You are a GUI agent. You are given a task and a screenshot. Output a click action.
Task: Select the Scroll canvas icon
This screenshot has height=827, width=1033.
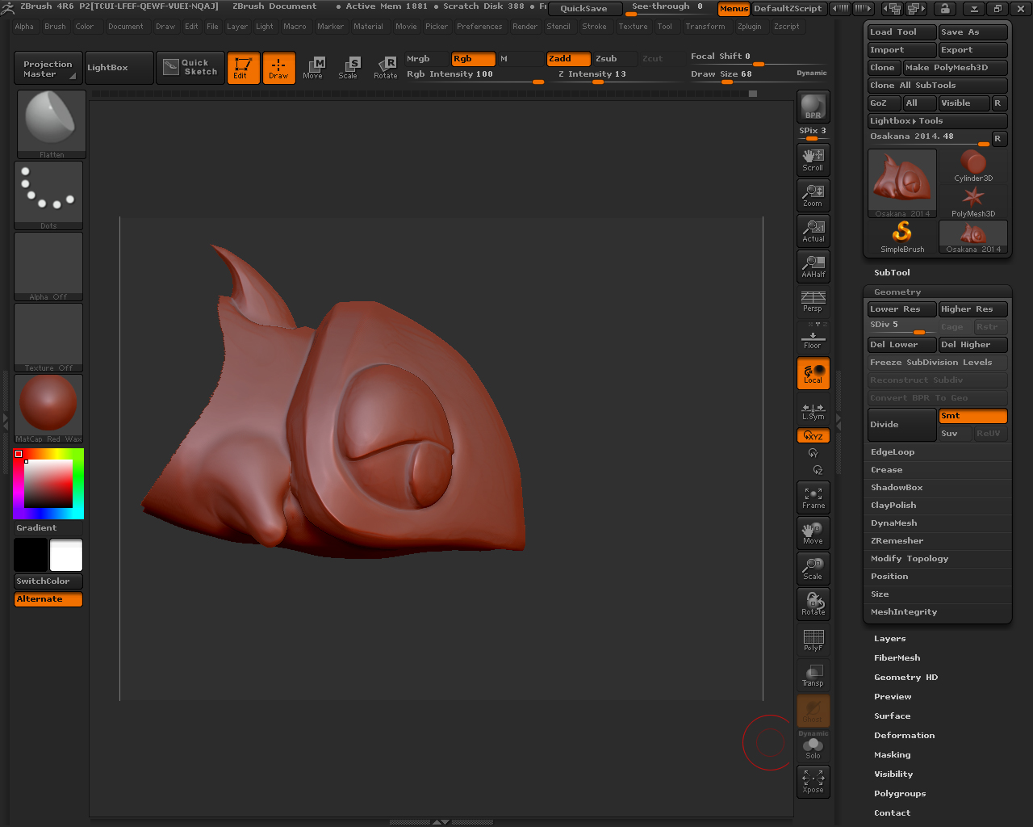813,159
